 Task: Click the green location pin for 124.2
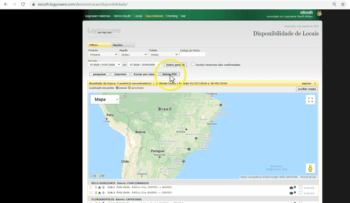coord(295,192)
